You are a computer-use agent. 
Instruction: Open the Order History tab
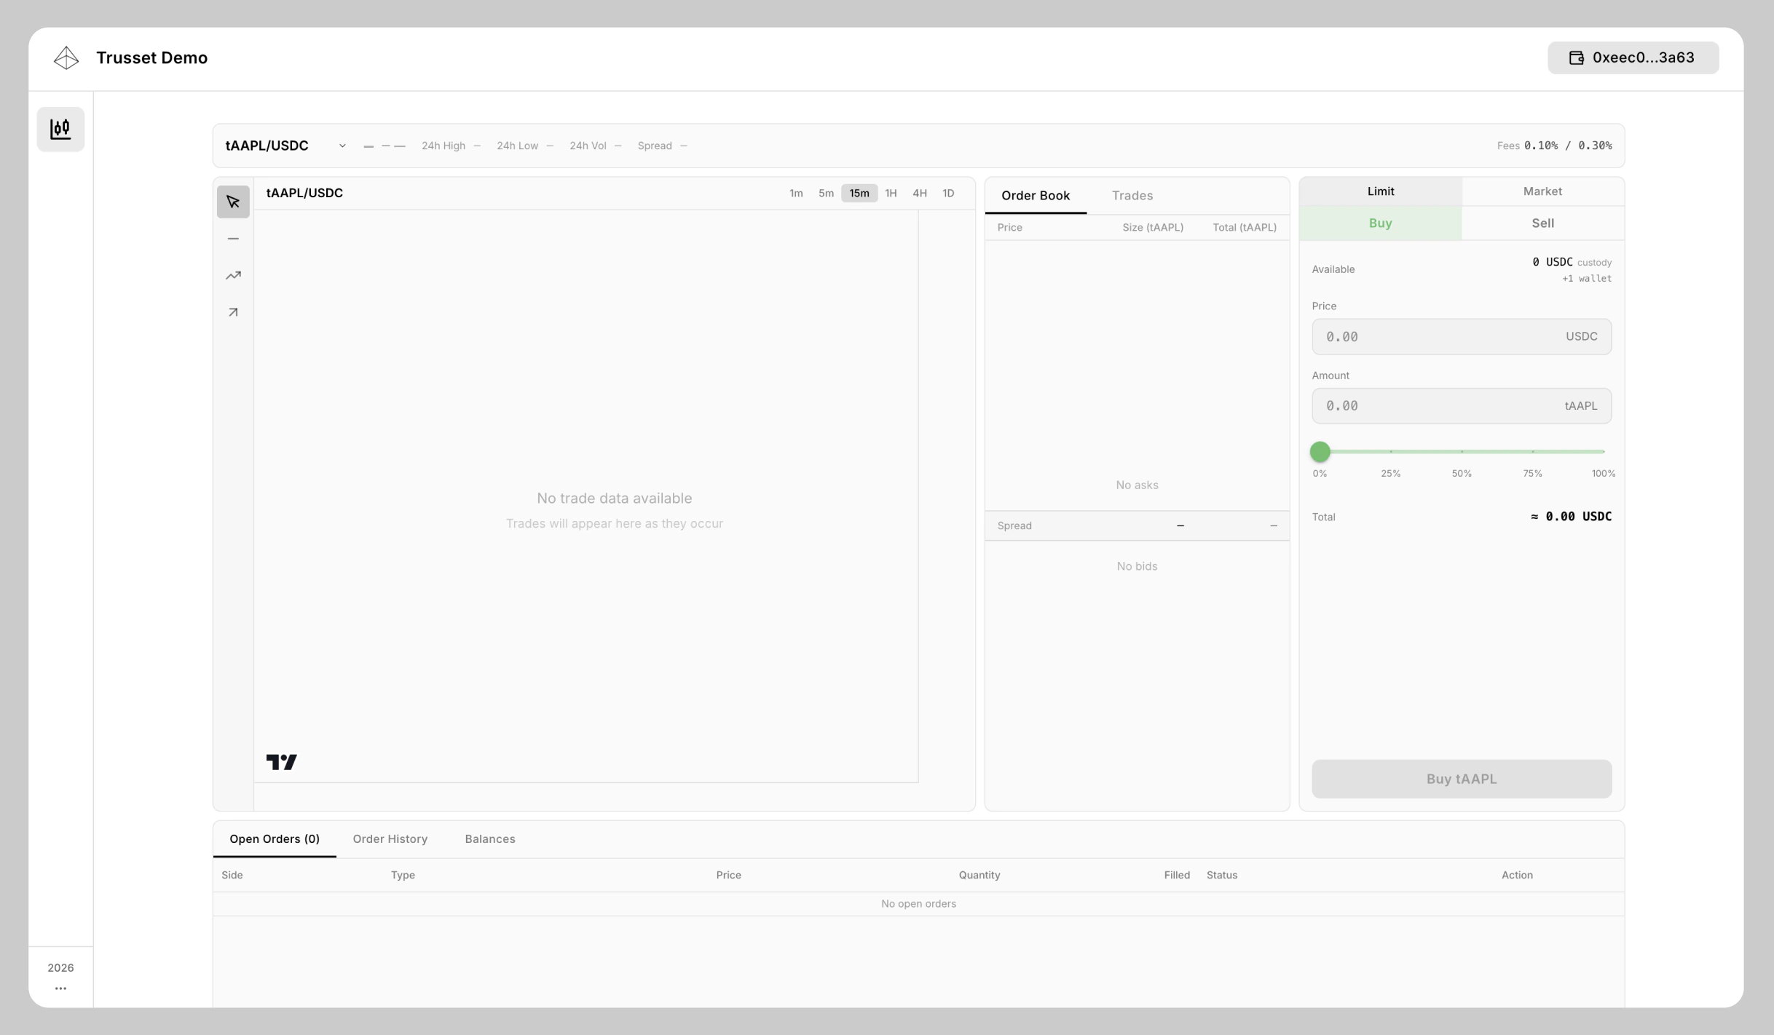click(390, 838)
